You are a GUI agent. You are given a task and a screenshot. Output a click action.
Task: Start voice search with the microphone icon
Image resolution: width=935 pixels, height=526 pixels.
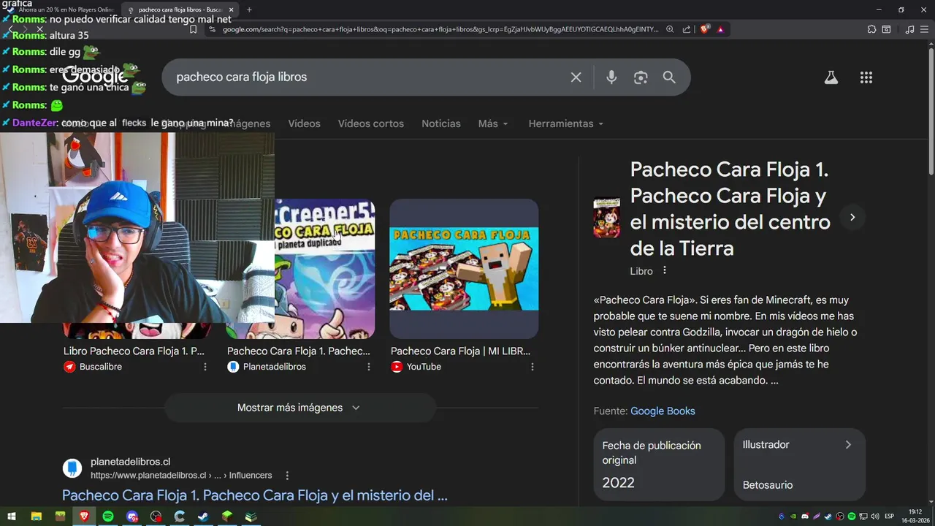(611, 77)
